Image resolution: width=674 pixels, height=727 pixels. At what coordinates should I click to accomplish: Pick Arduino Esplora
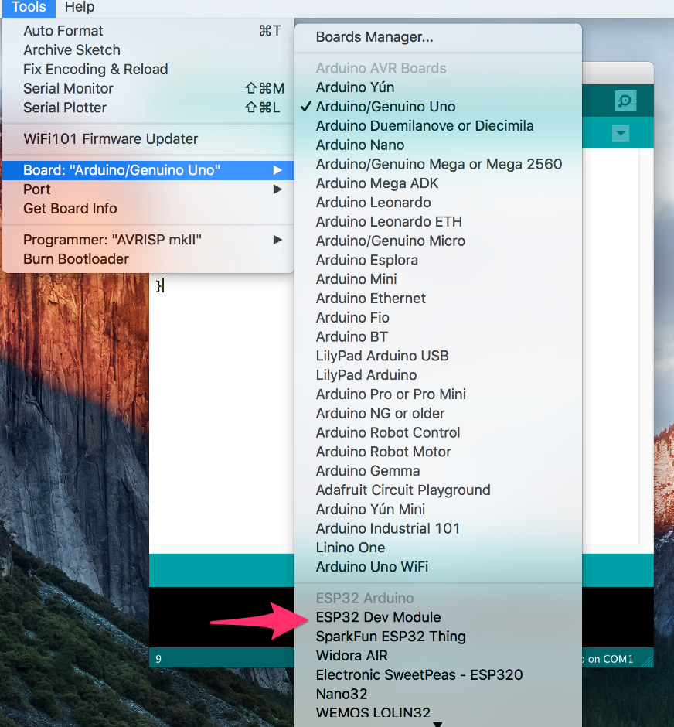click(438, 260)
